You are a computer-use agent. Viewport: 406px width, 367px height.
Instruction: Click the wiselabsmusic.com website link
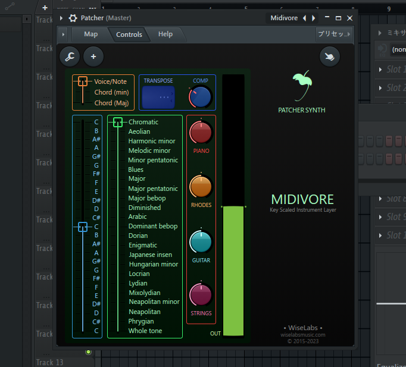coord(302,335)
